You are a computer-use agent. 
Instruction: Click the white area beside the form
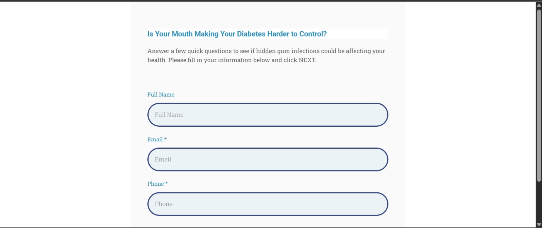tap(68, 119)
